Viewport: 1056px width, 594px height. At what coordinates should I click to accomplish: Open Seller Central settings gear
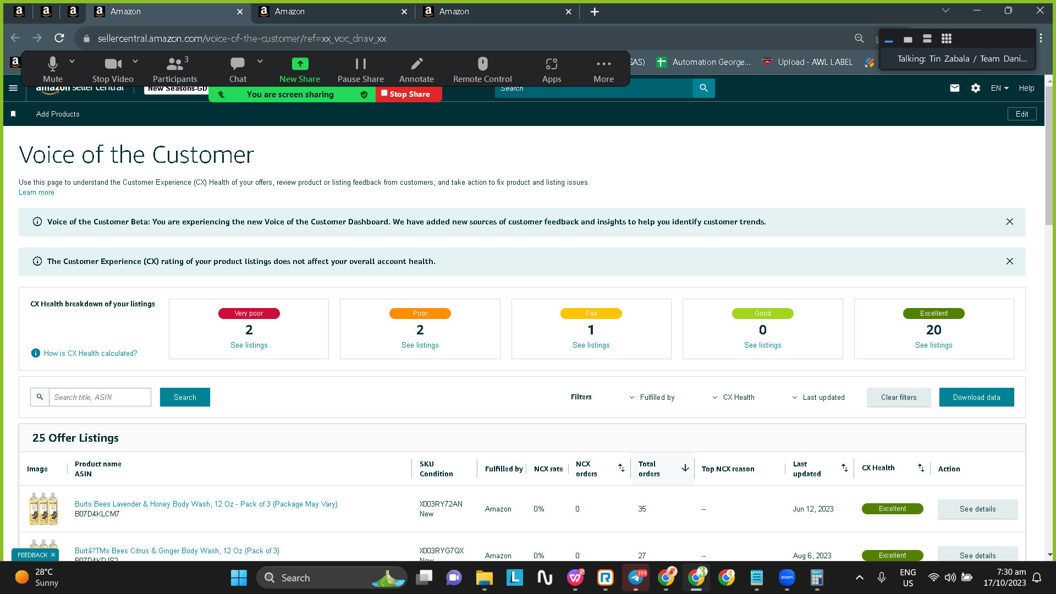976,88
